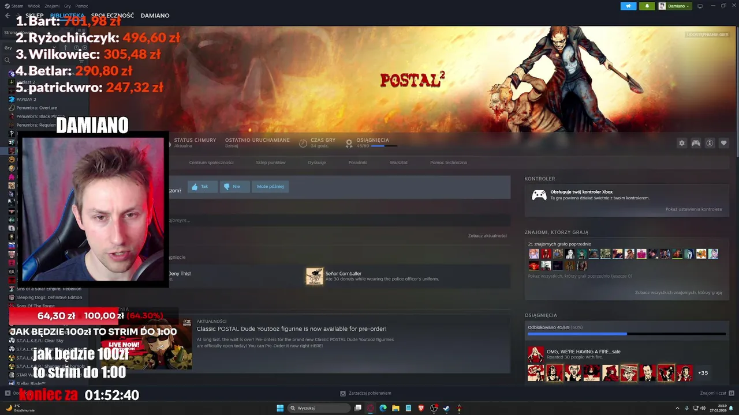Click the achievements progress bar
This screenshot has width=739, height=415.
coord(626,334)
